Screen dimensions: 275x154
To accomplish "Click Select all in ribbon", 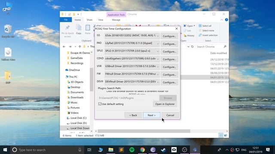I will pyautogui.click(x=205, y=26).
